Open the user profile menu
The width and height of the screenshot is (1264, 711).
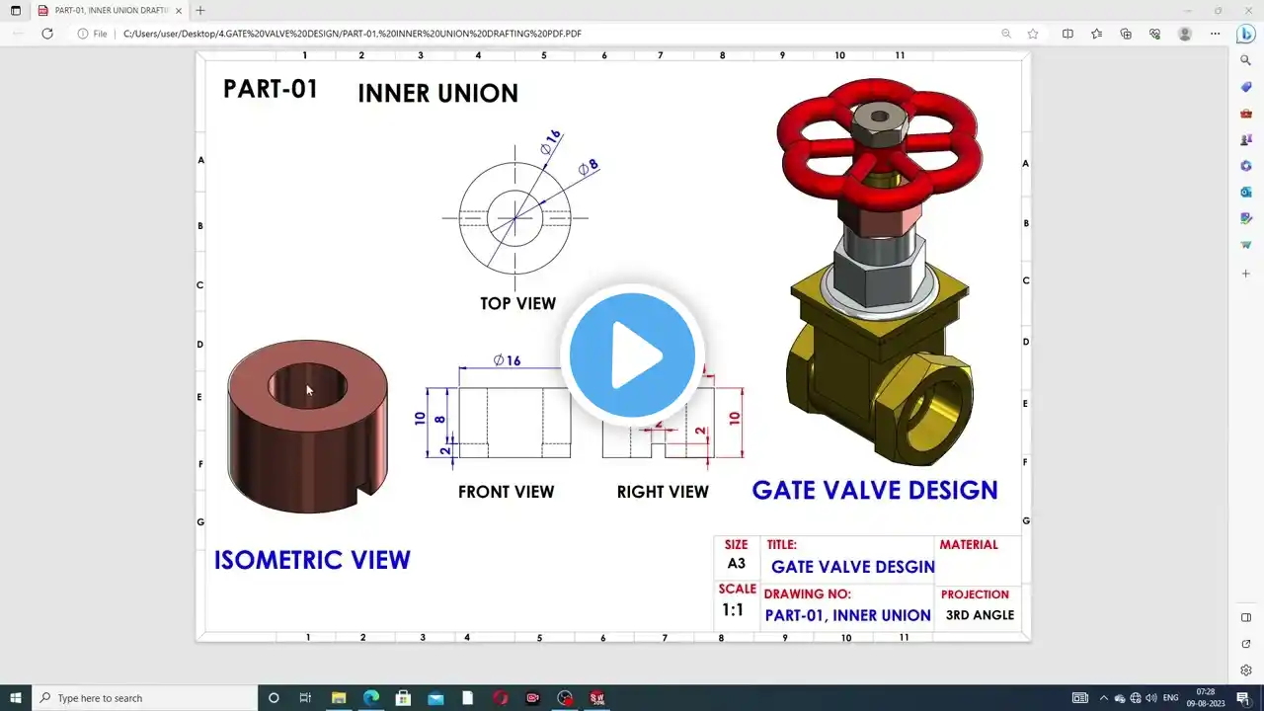(1185, 34)
